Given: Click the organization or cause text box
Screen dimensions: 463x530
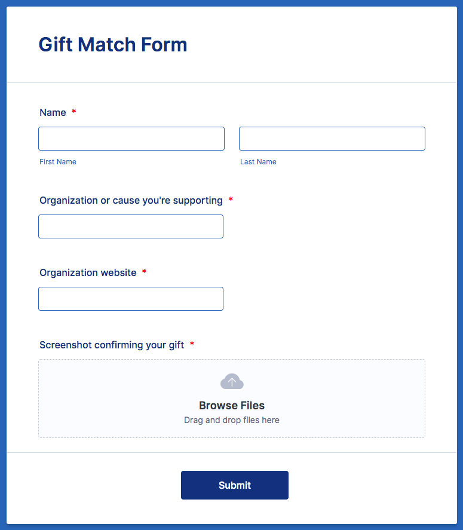Looking at the screenshot, I should [131, 226].
